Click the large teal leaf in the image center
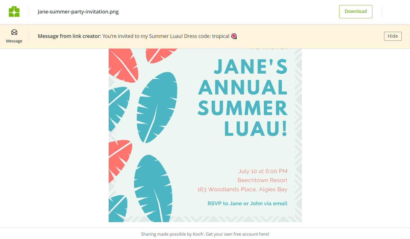 157,107
